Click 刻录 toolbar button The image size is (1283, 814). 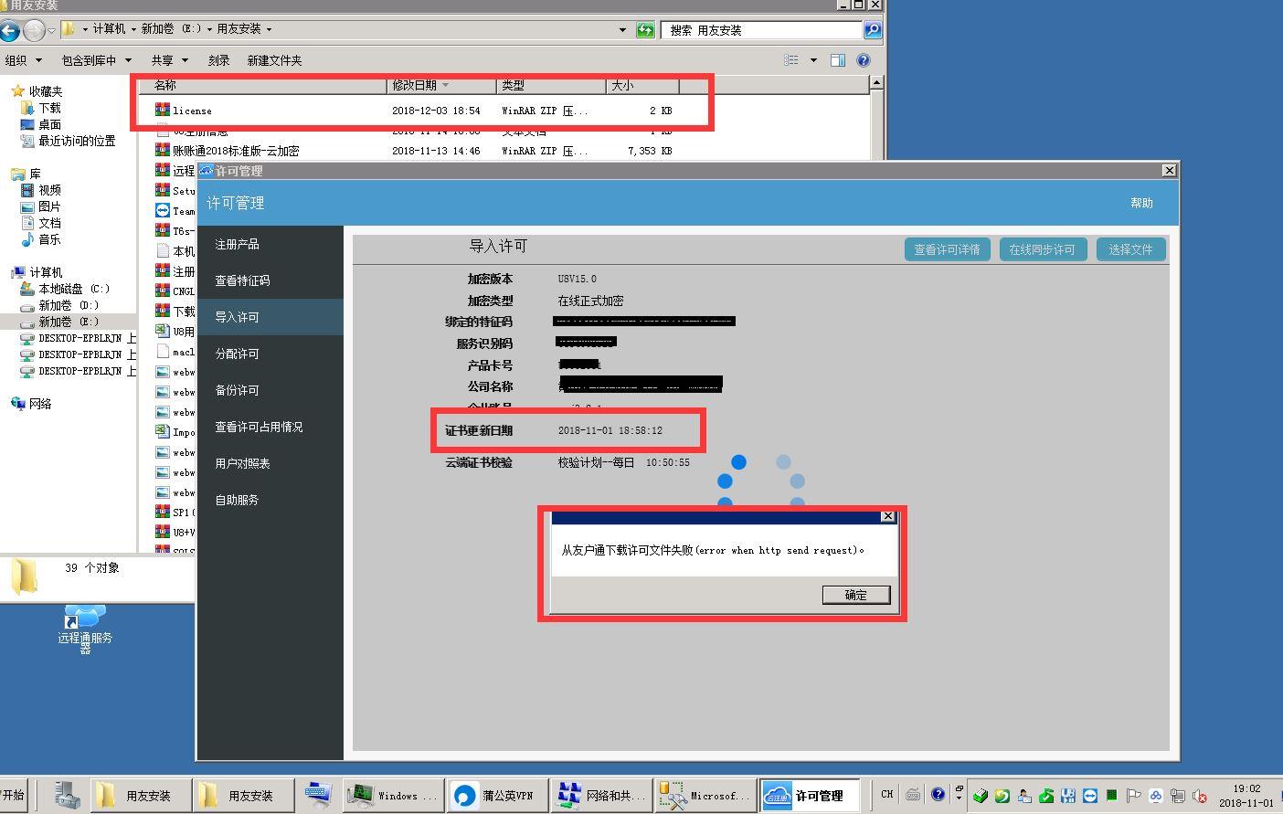coord(218,60)
